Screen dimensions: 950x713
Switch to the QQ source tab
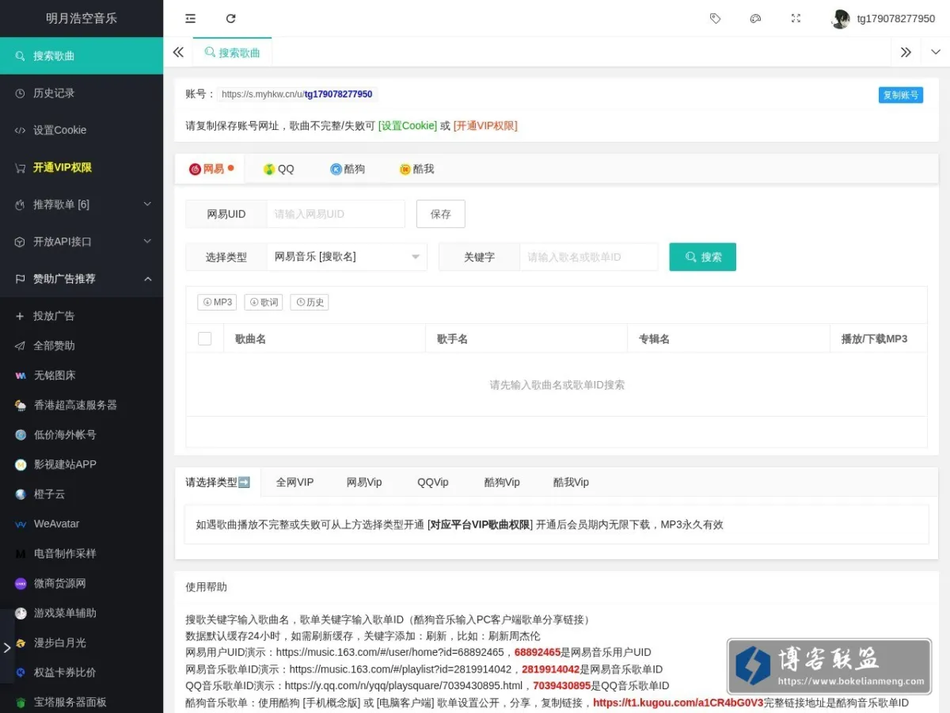tap(279, 169)
